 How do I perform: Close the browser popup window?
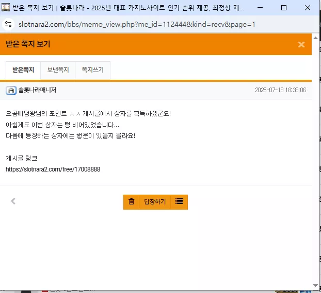(x=307, y=8)
